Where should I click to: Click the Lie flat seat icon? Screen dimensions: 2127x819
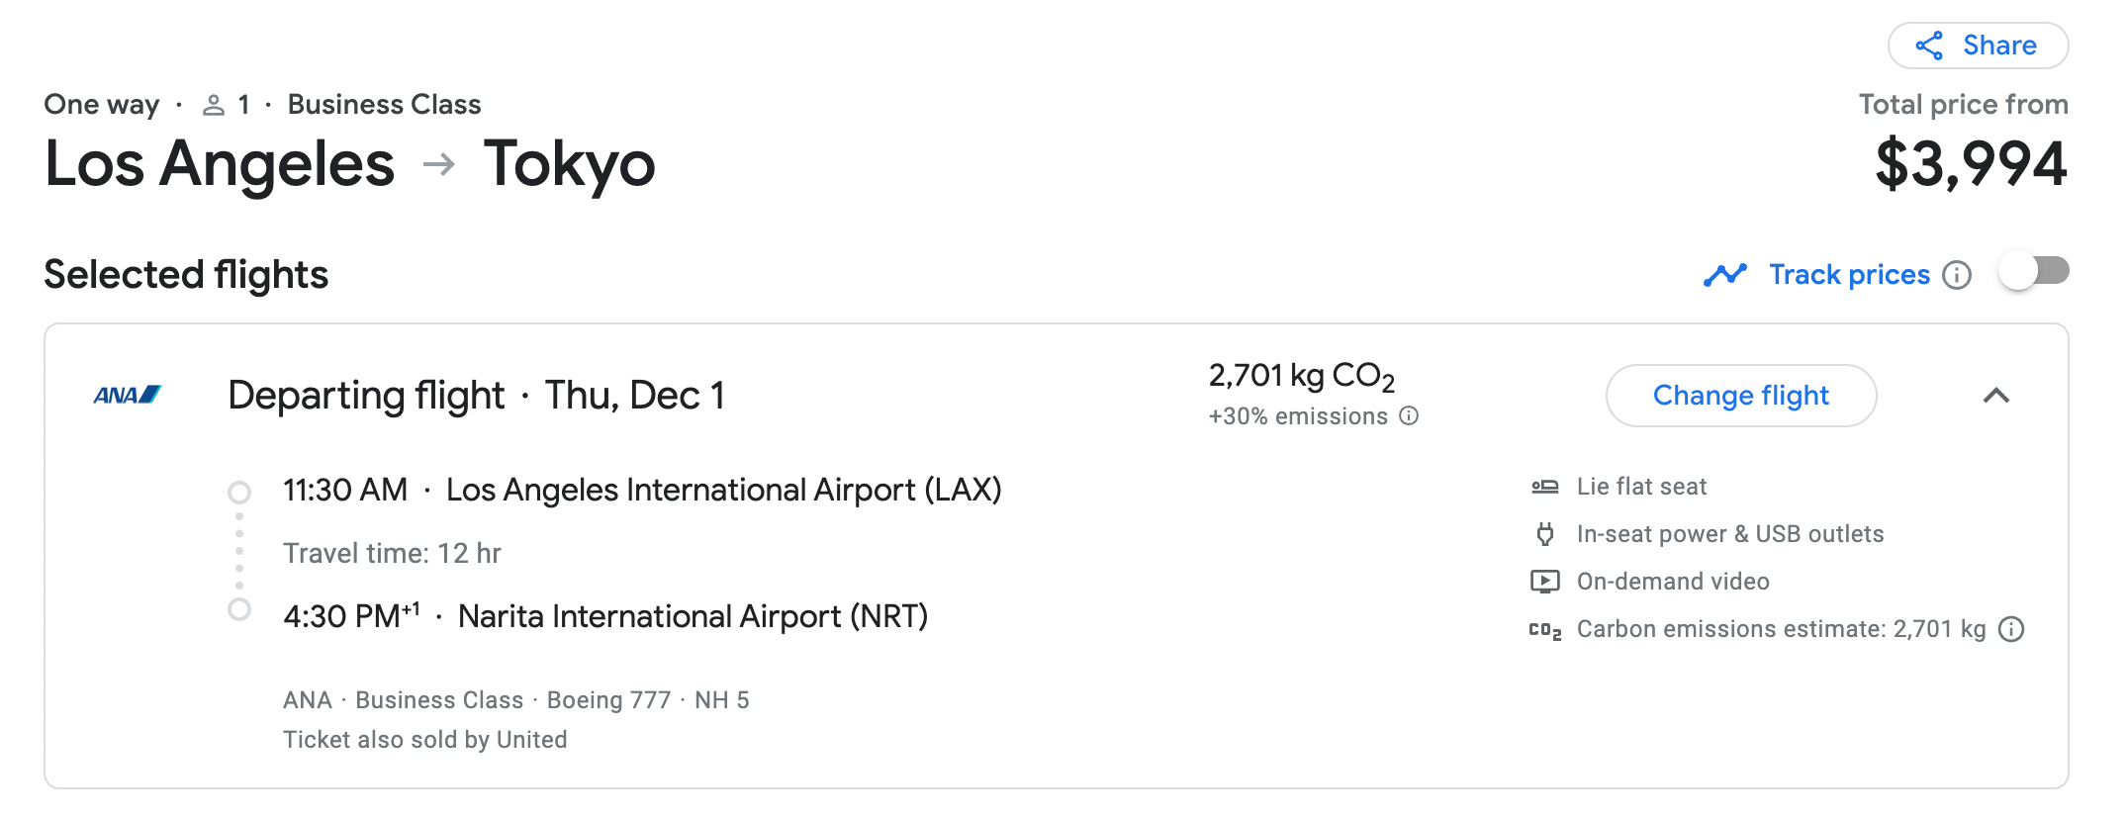(x=1544, y=487)
